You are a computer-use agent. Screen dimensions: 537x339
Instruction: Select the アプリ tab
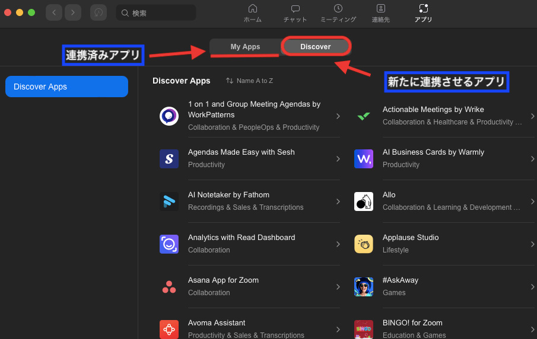(423, 14)
